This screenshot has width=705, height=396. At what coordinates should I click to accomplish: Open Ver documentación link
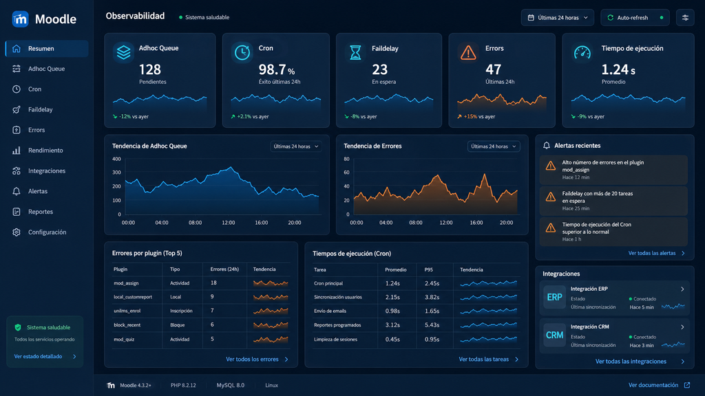click(x=653, y=385)
